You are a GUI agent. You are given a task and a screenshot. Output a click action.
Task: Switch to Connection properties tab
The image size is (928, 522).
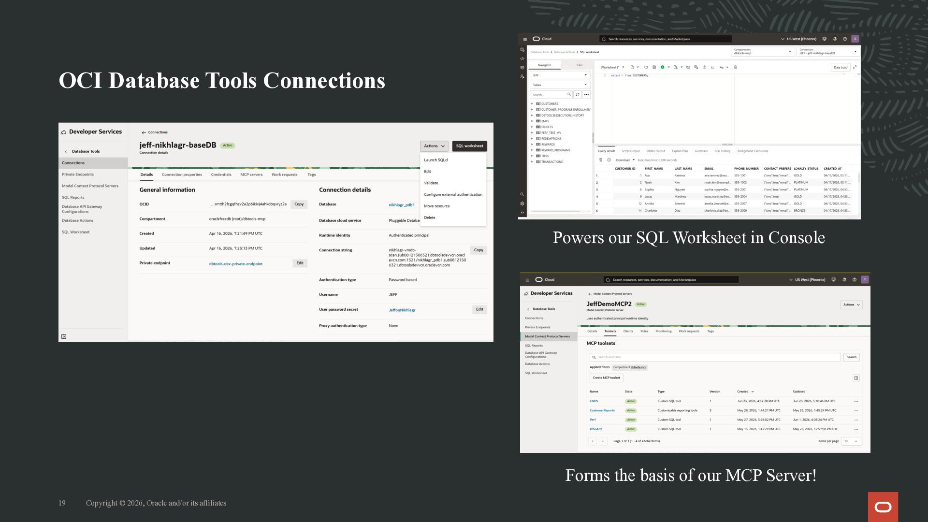[x=182, y=174]
